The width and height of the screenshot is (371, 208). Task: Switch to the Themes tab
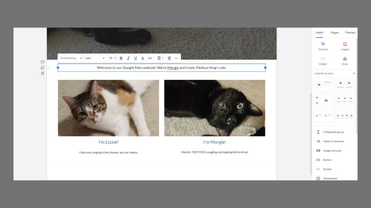click(350, 32)
